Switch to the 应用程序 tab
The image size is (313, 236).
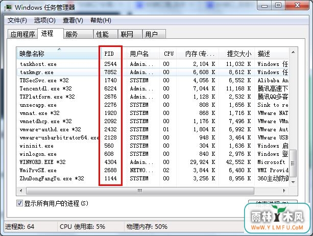coord(22,34)
